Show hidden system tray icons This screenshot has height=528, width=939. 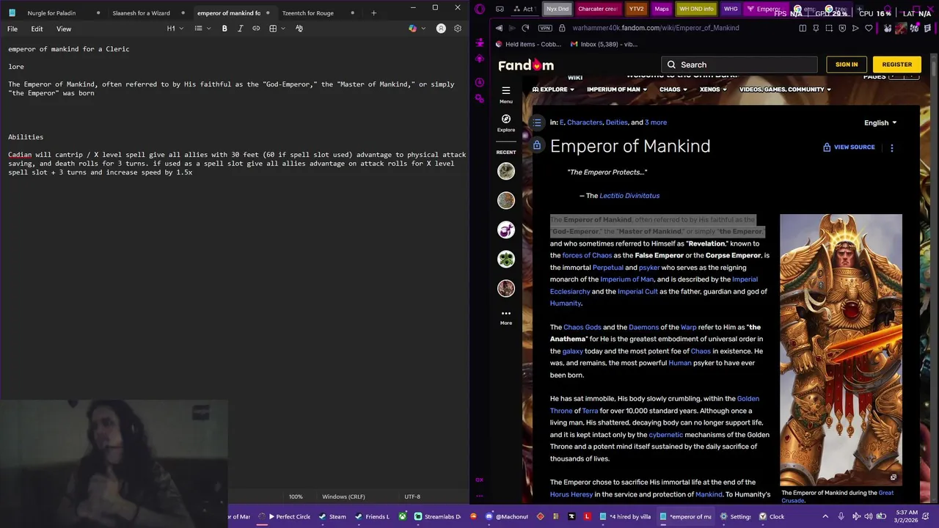coord(827,516)
